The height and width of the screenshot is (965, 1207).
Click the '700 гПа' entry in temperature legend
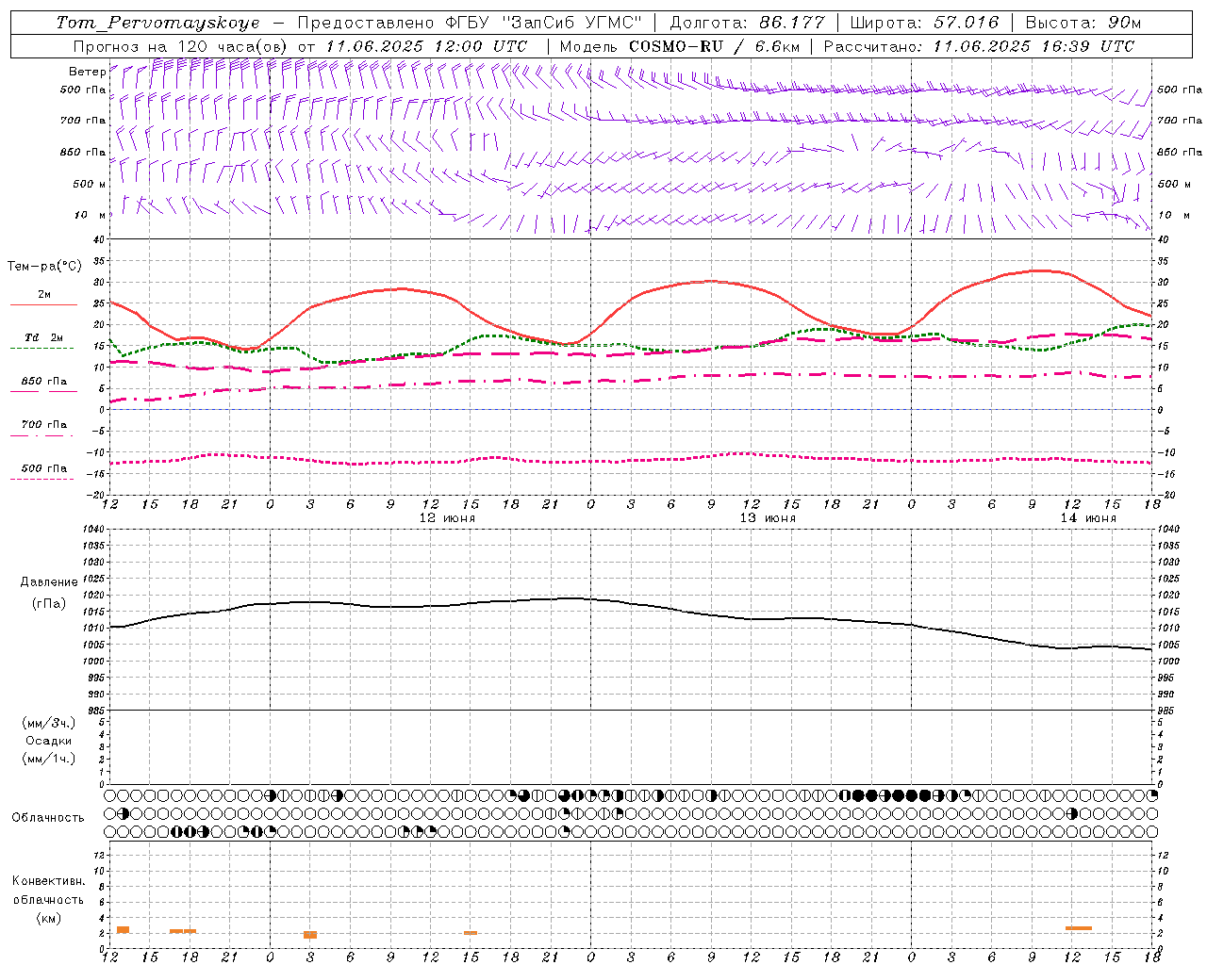(43, 425)
